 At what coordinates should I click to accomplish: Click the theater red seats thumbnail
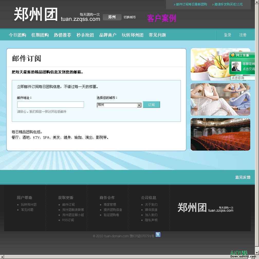220,134
